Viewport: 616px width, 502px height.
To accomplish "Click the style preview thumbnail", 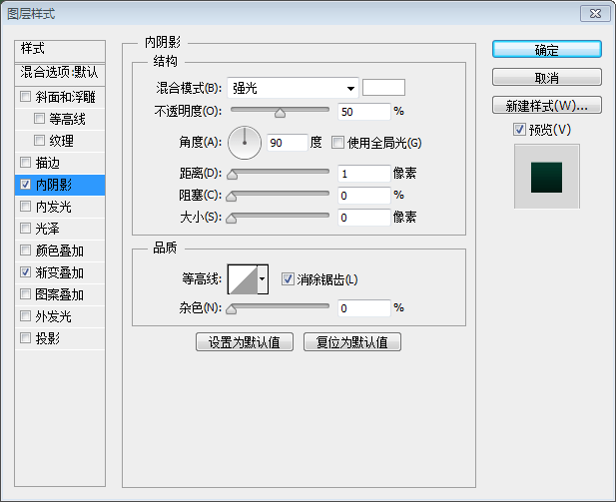I will coord(546,176).
